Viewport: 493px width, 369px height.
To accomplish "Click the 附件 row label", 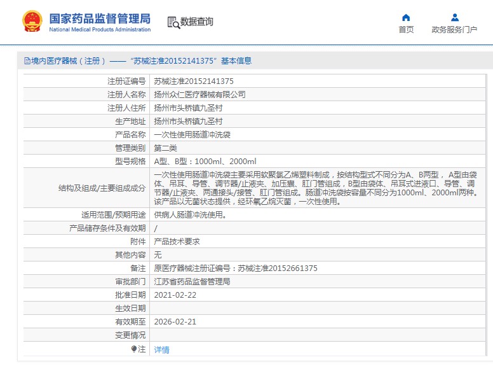I will pyautogui.click(x=138, y=242).
